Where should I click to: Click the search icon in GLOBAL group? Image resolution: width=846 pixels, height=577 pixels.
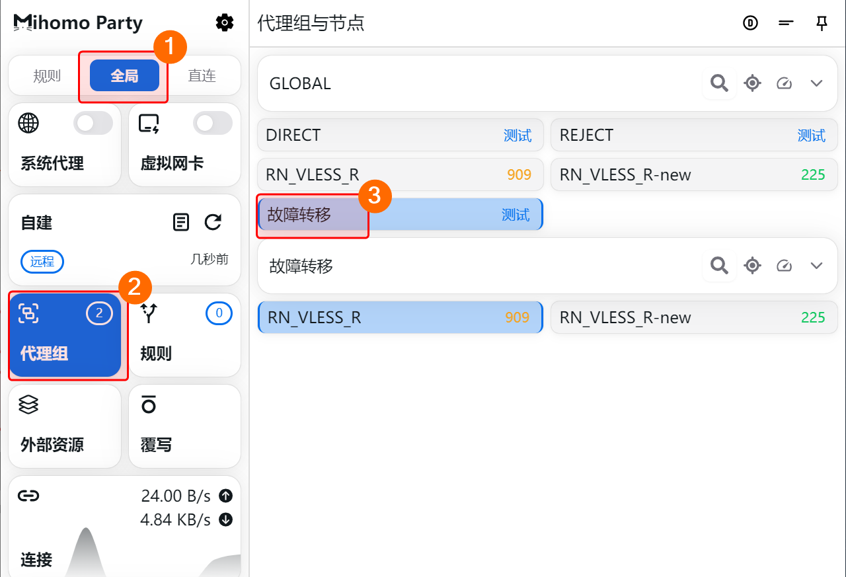pyautogui.click(x=719, y=83)
